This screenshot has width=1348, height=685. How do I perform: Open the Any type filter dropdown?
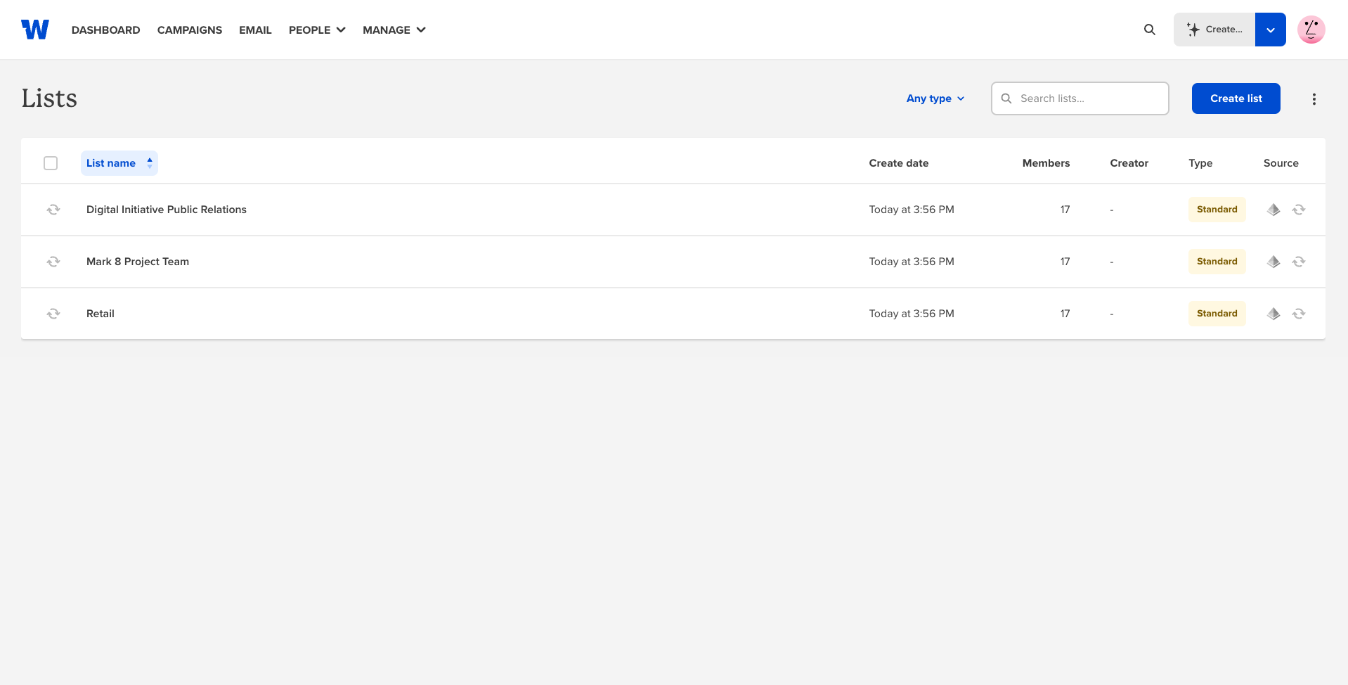[935, 98]
